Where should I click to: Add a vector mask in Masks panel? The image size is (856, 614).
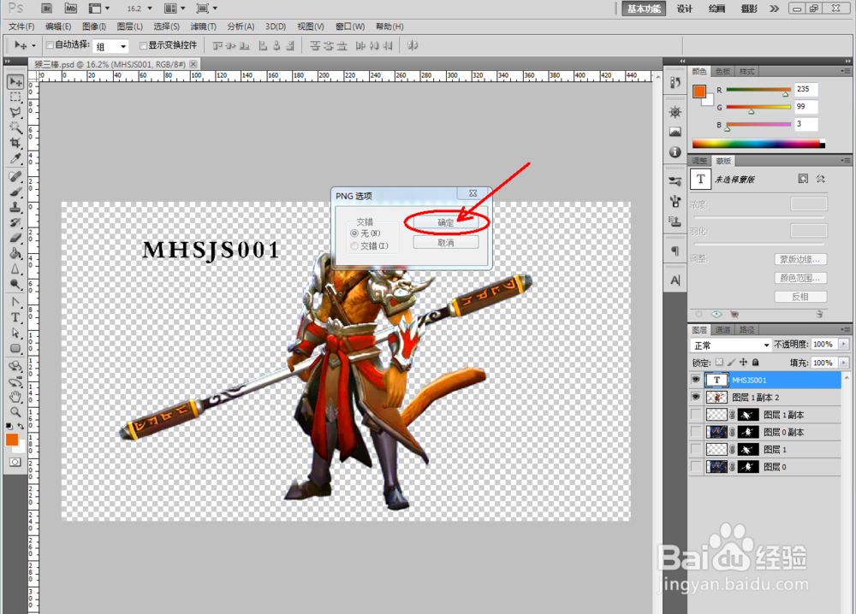tap(821, 179)
